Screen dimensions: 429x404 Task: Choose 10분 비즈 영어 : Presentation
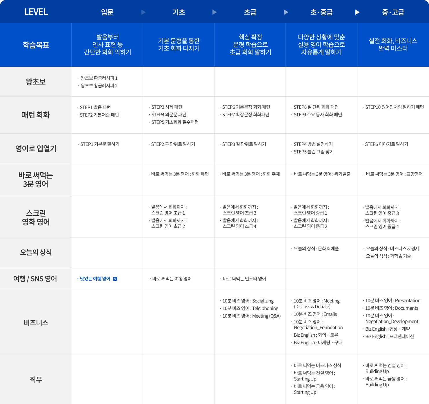coord(393,301)
